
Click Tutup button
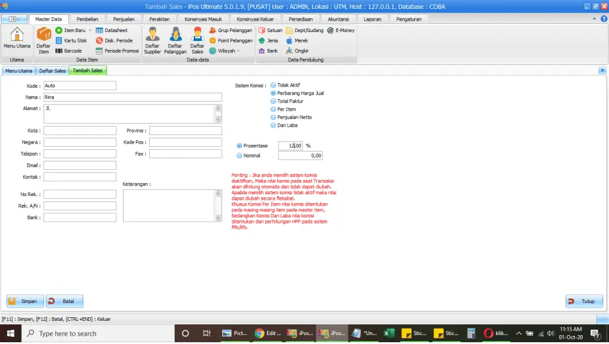584,301
